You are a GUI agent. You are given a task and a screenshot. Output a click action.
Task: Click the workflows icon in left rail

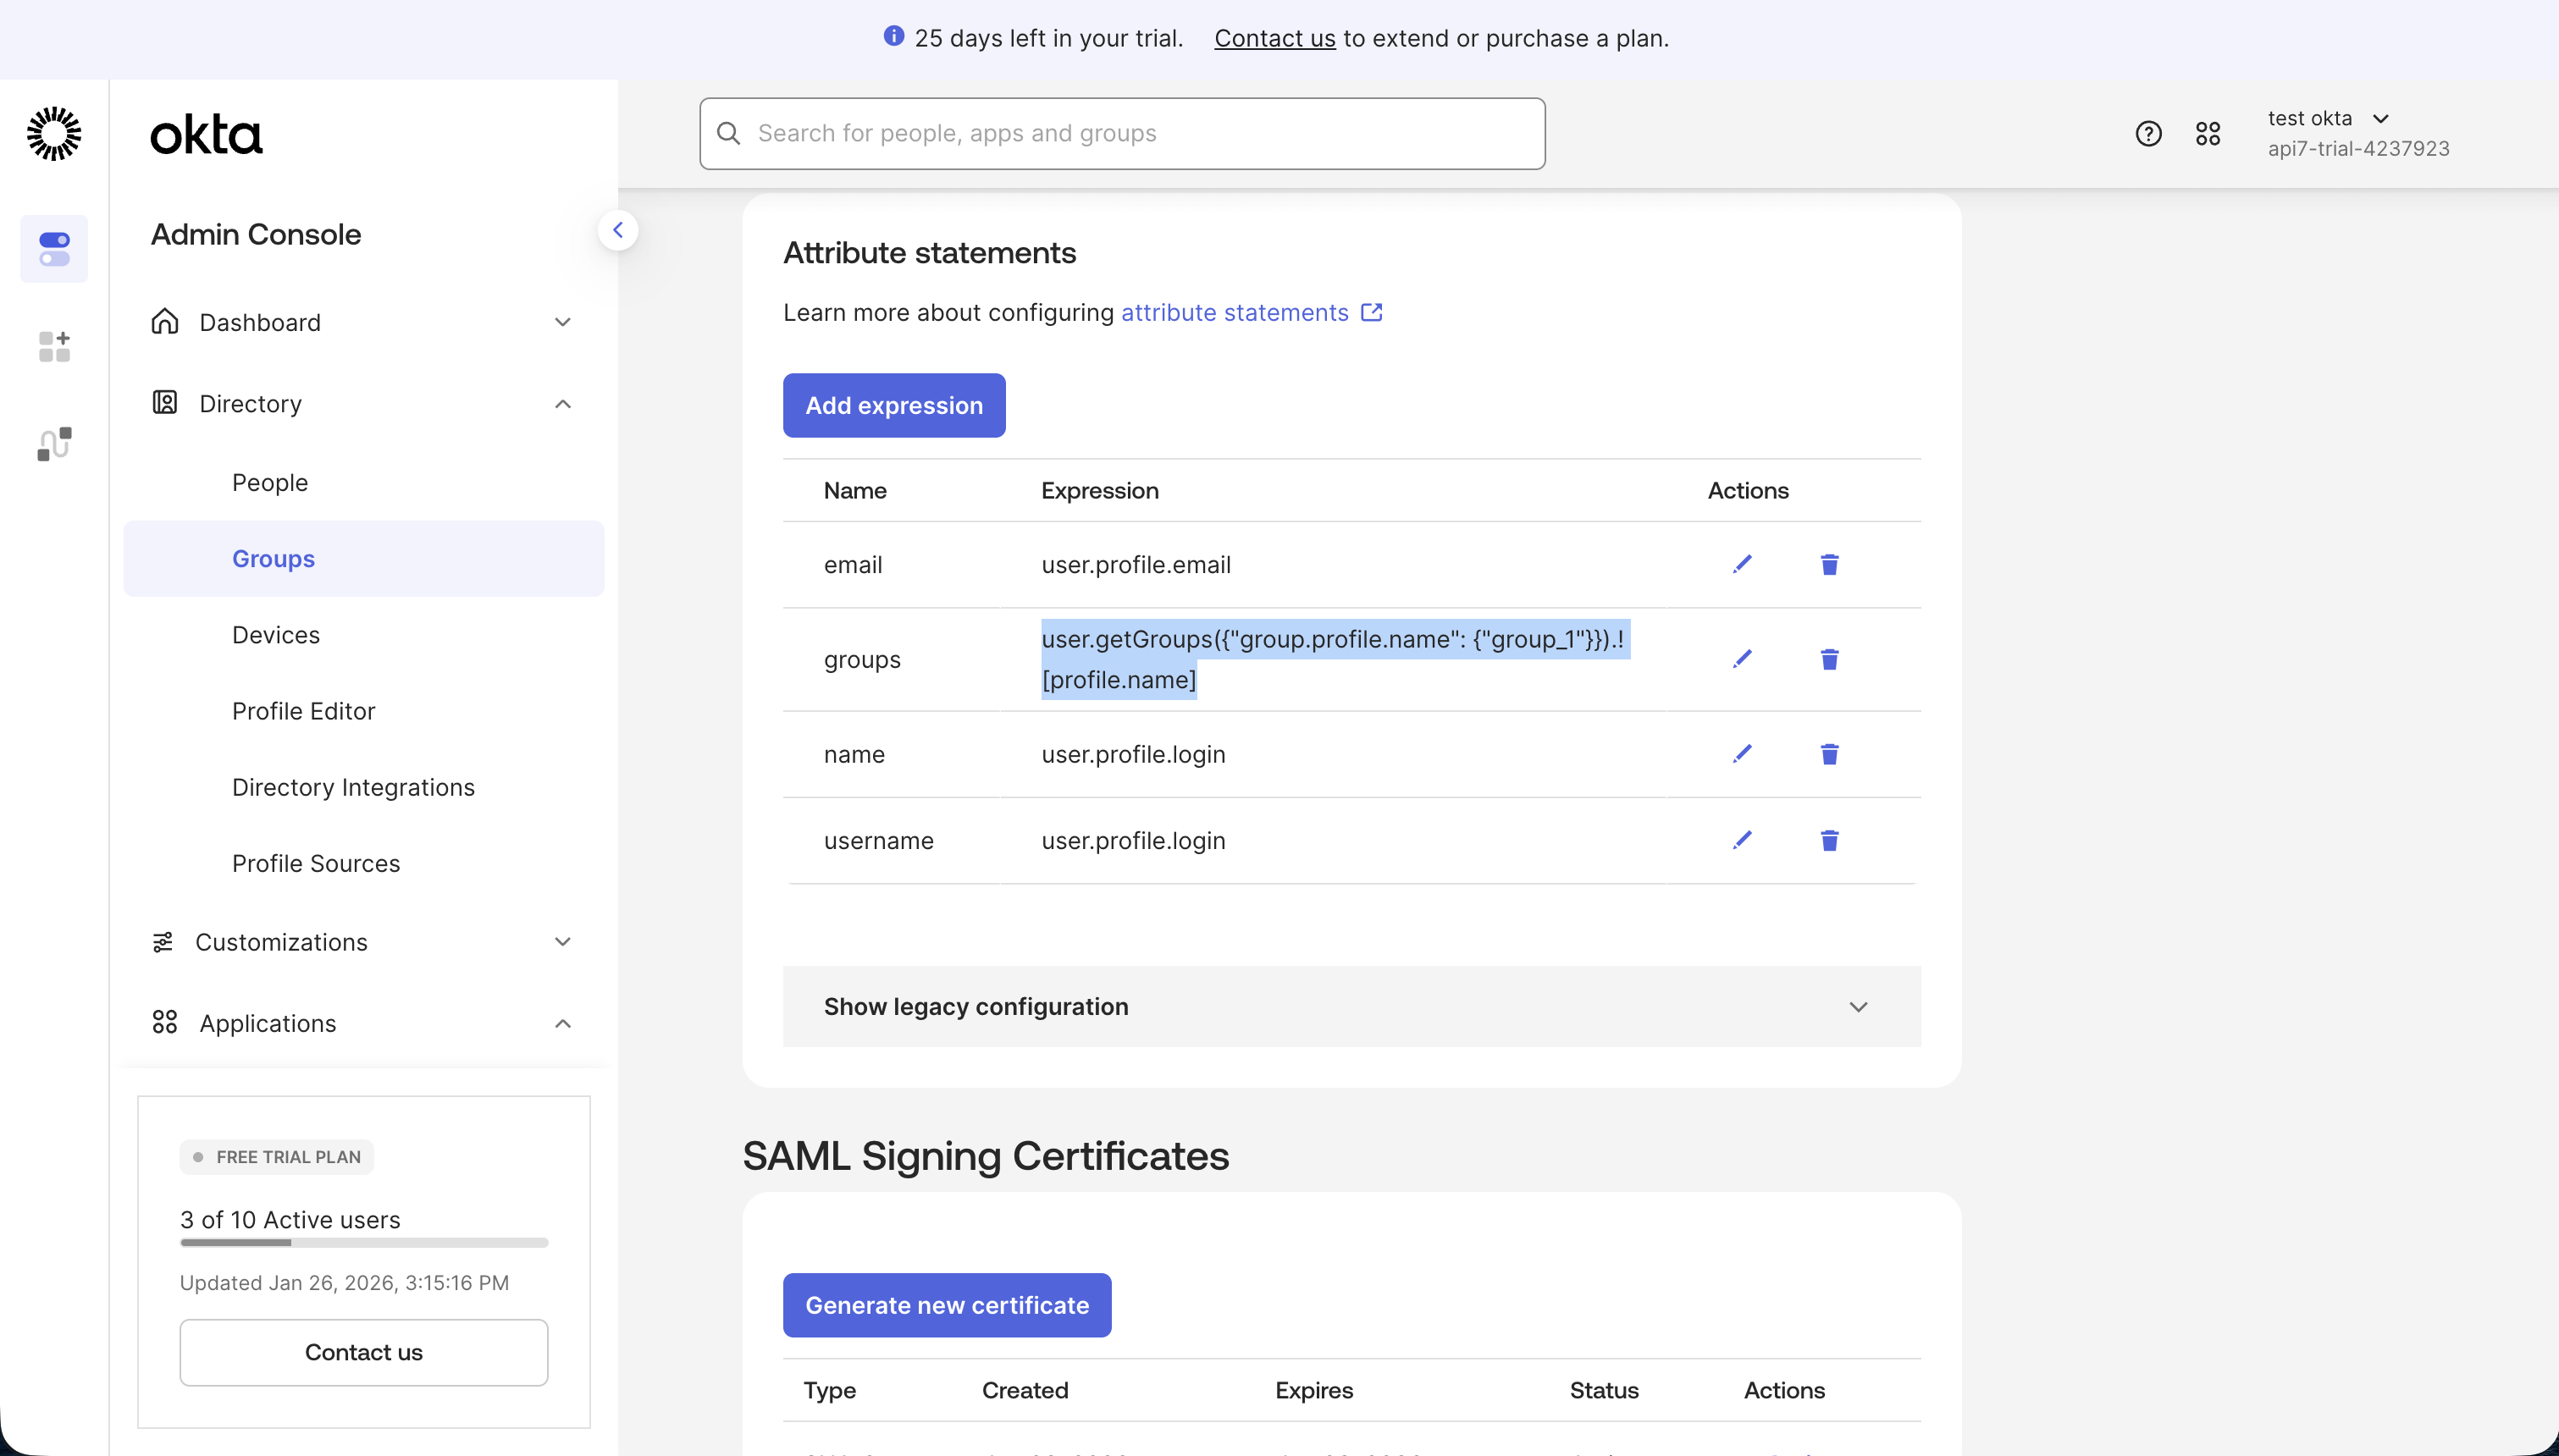(54, 443)
